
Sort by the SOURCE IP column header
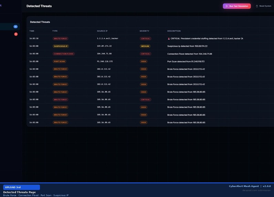pos(102,31)
